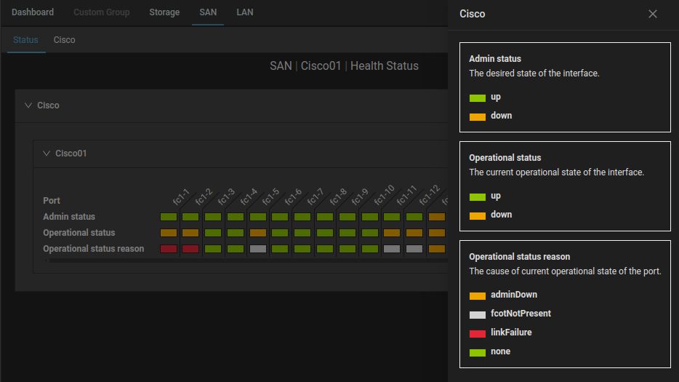Image resolution: width=679 pixels, height=382 pixels.
Task: Click the Custom Group tab
Action: [101, 12]
